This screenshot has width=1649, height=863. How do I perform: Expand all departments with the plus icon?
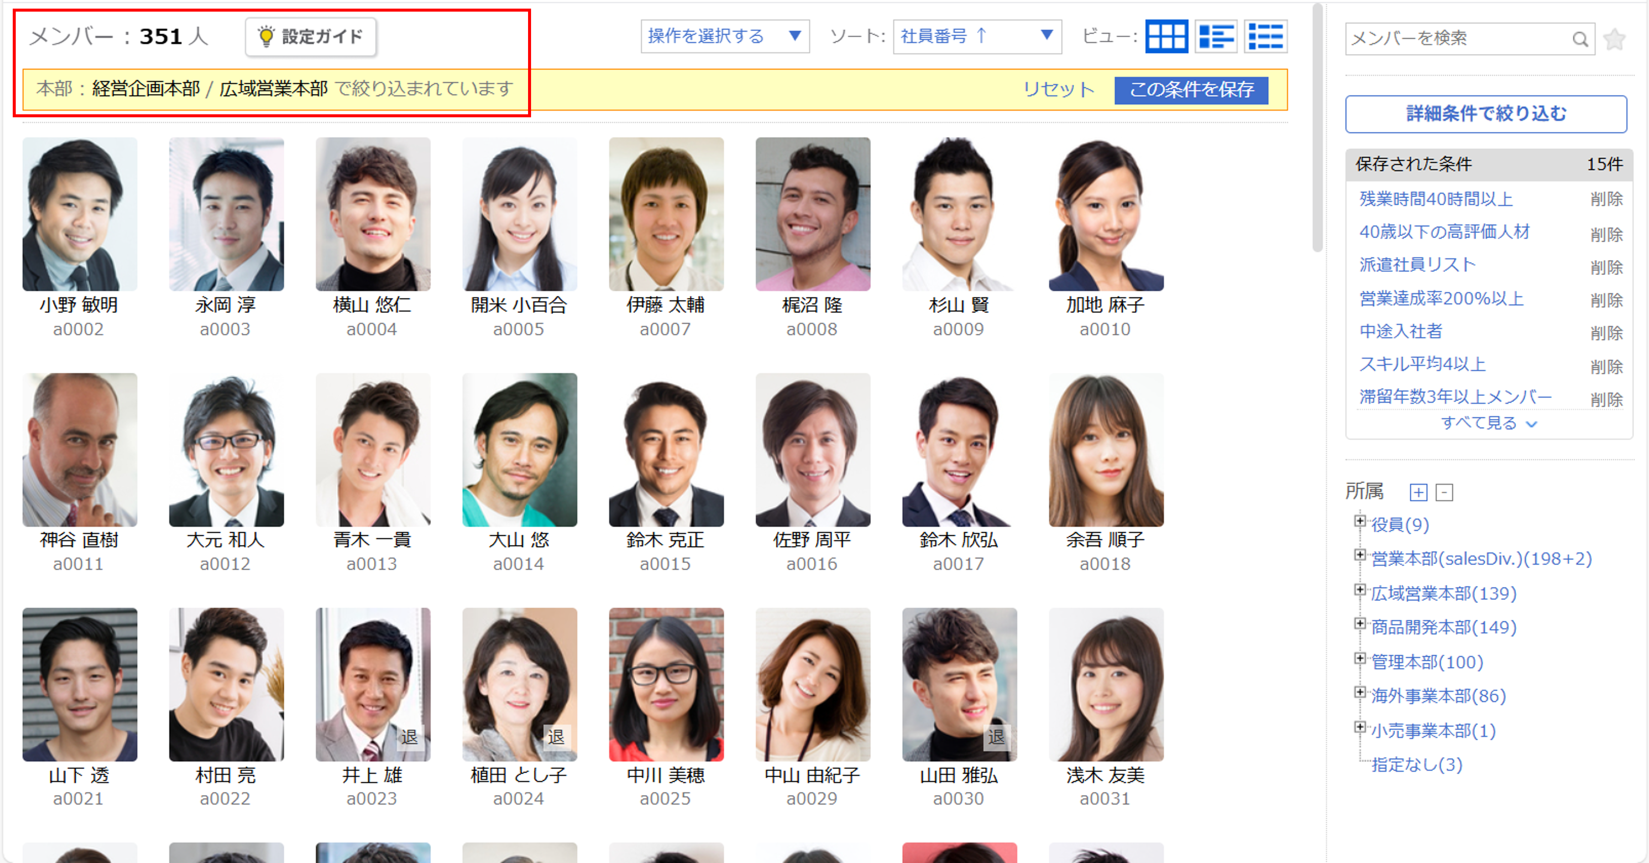pos(1418,492)
